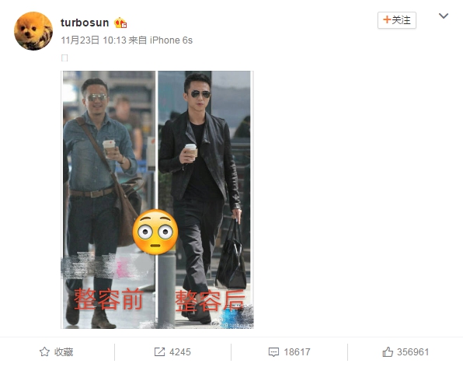Image resolution: width=463 pixels, height=367 pixels.
Task: Open the turbosun username link
Action: 85,23
